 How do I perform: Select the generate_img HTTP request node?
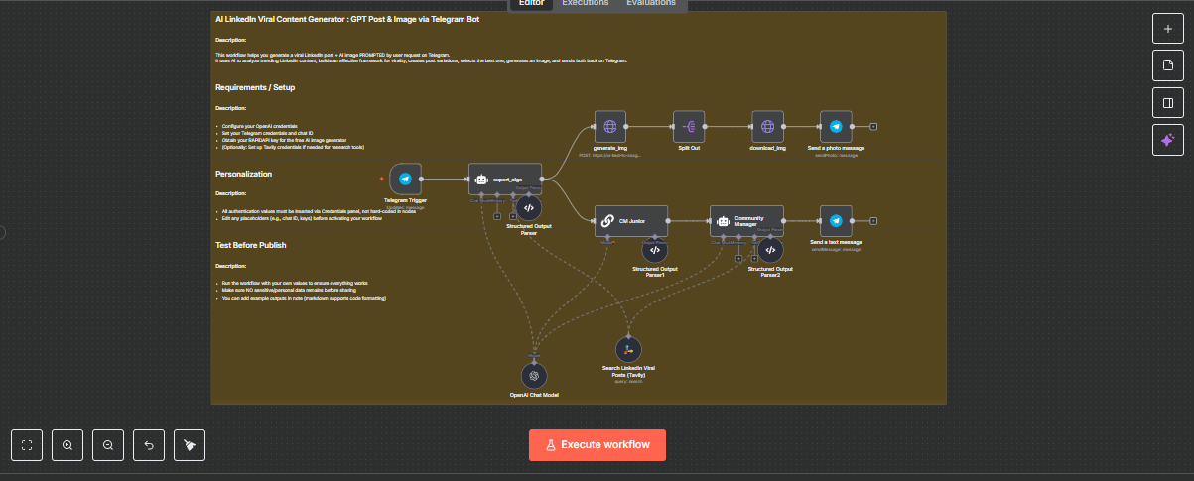(610, 126)
